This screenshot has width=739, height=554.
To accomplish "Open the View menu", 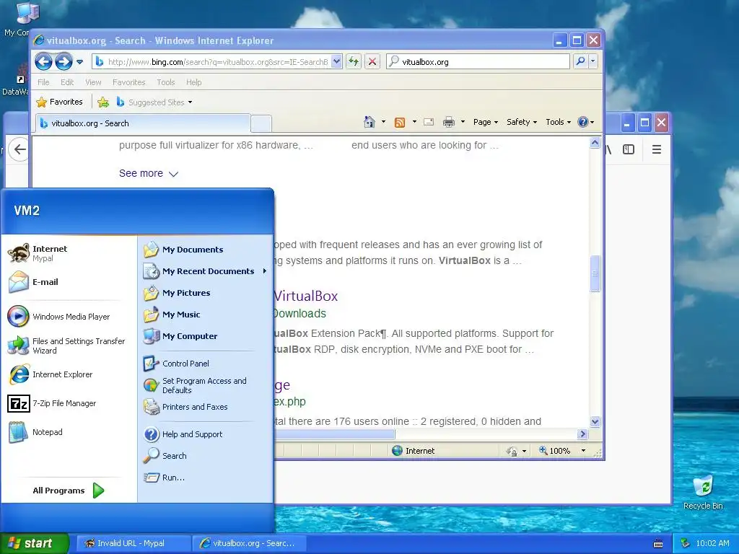I will point(93,82).
